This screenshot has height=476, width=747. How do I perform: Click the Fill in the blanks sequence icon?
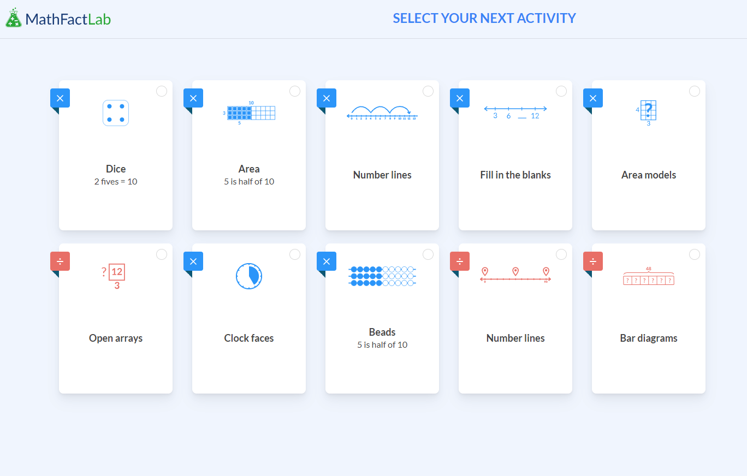515,112
